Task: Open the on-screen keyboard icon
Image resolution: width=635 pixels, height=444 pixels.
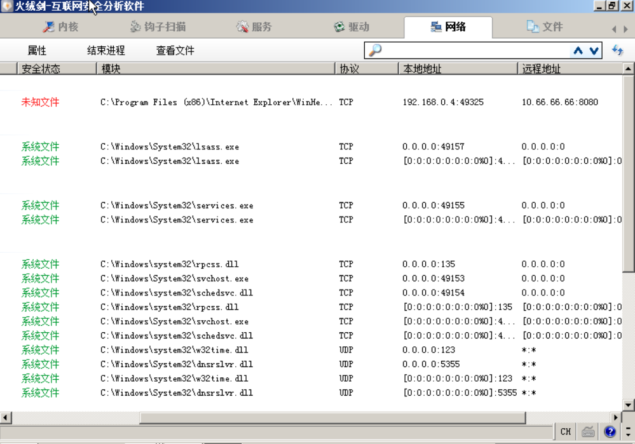Action: click(x=588, y=432)
